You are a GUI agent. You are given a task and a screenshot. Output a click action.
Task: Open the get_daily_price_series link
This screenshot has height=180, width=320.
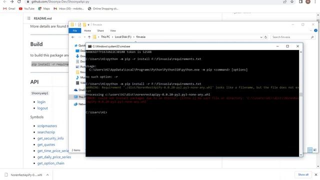pyautogui.click(x=54, y=157)
